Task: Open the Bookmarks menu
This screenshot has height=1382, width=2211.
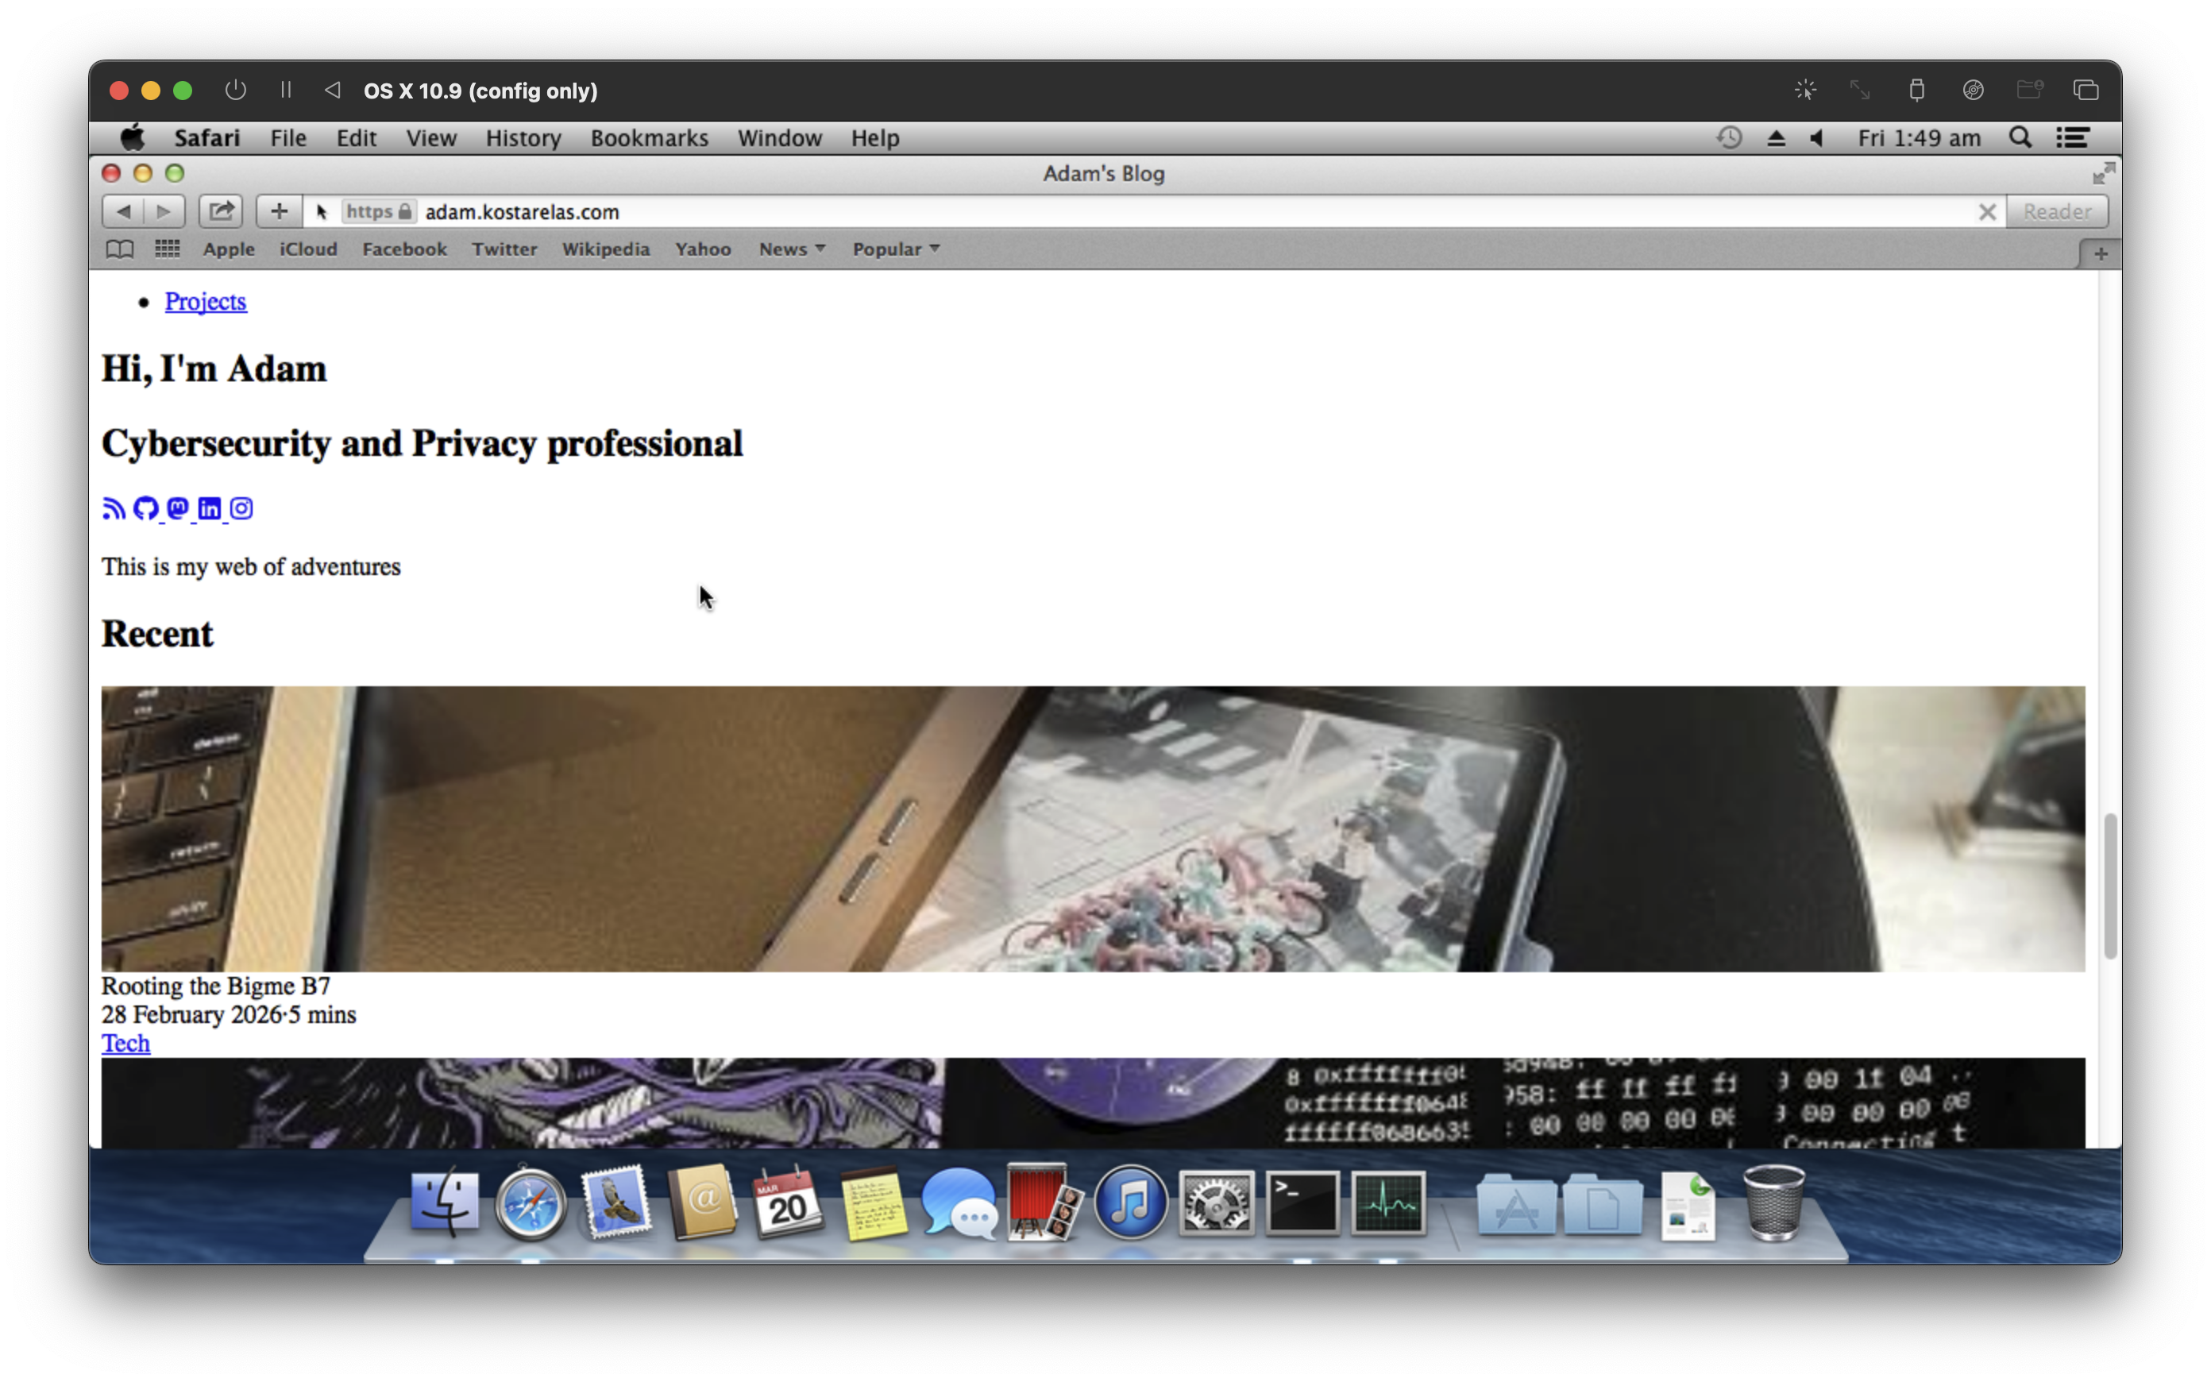Action: pos(649,137)
